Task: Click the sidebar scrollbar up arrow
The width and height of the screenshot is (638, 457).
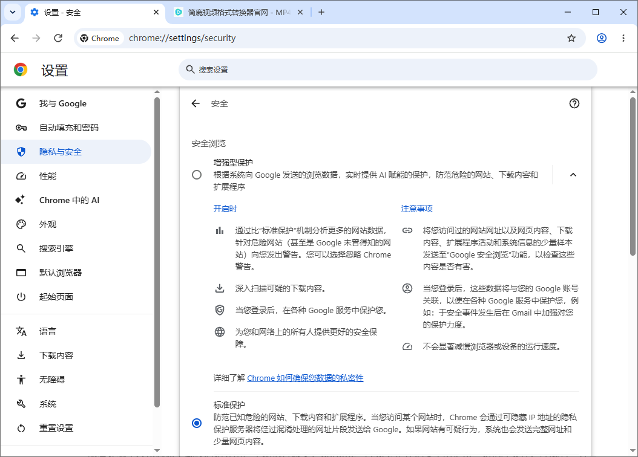Action: [x=157, y=92]
